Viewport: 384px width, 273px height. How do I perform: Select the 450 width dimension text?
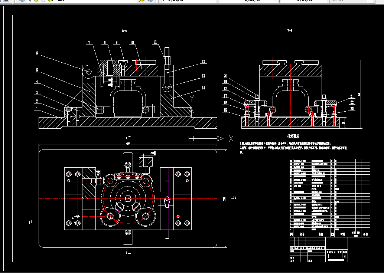point(128,144)
